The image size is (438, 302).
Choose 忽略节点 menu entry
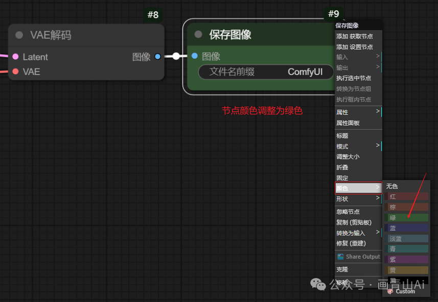pyautogui.click(x=358, y=212)
